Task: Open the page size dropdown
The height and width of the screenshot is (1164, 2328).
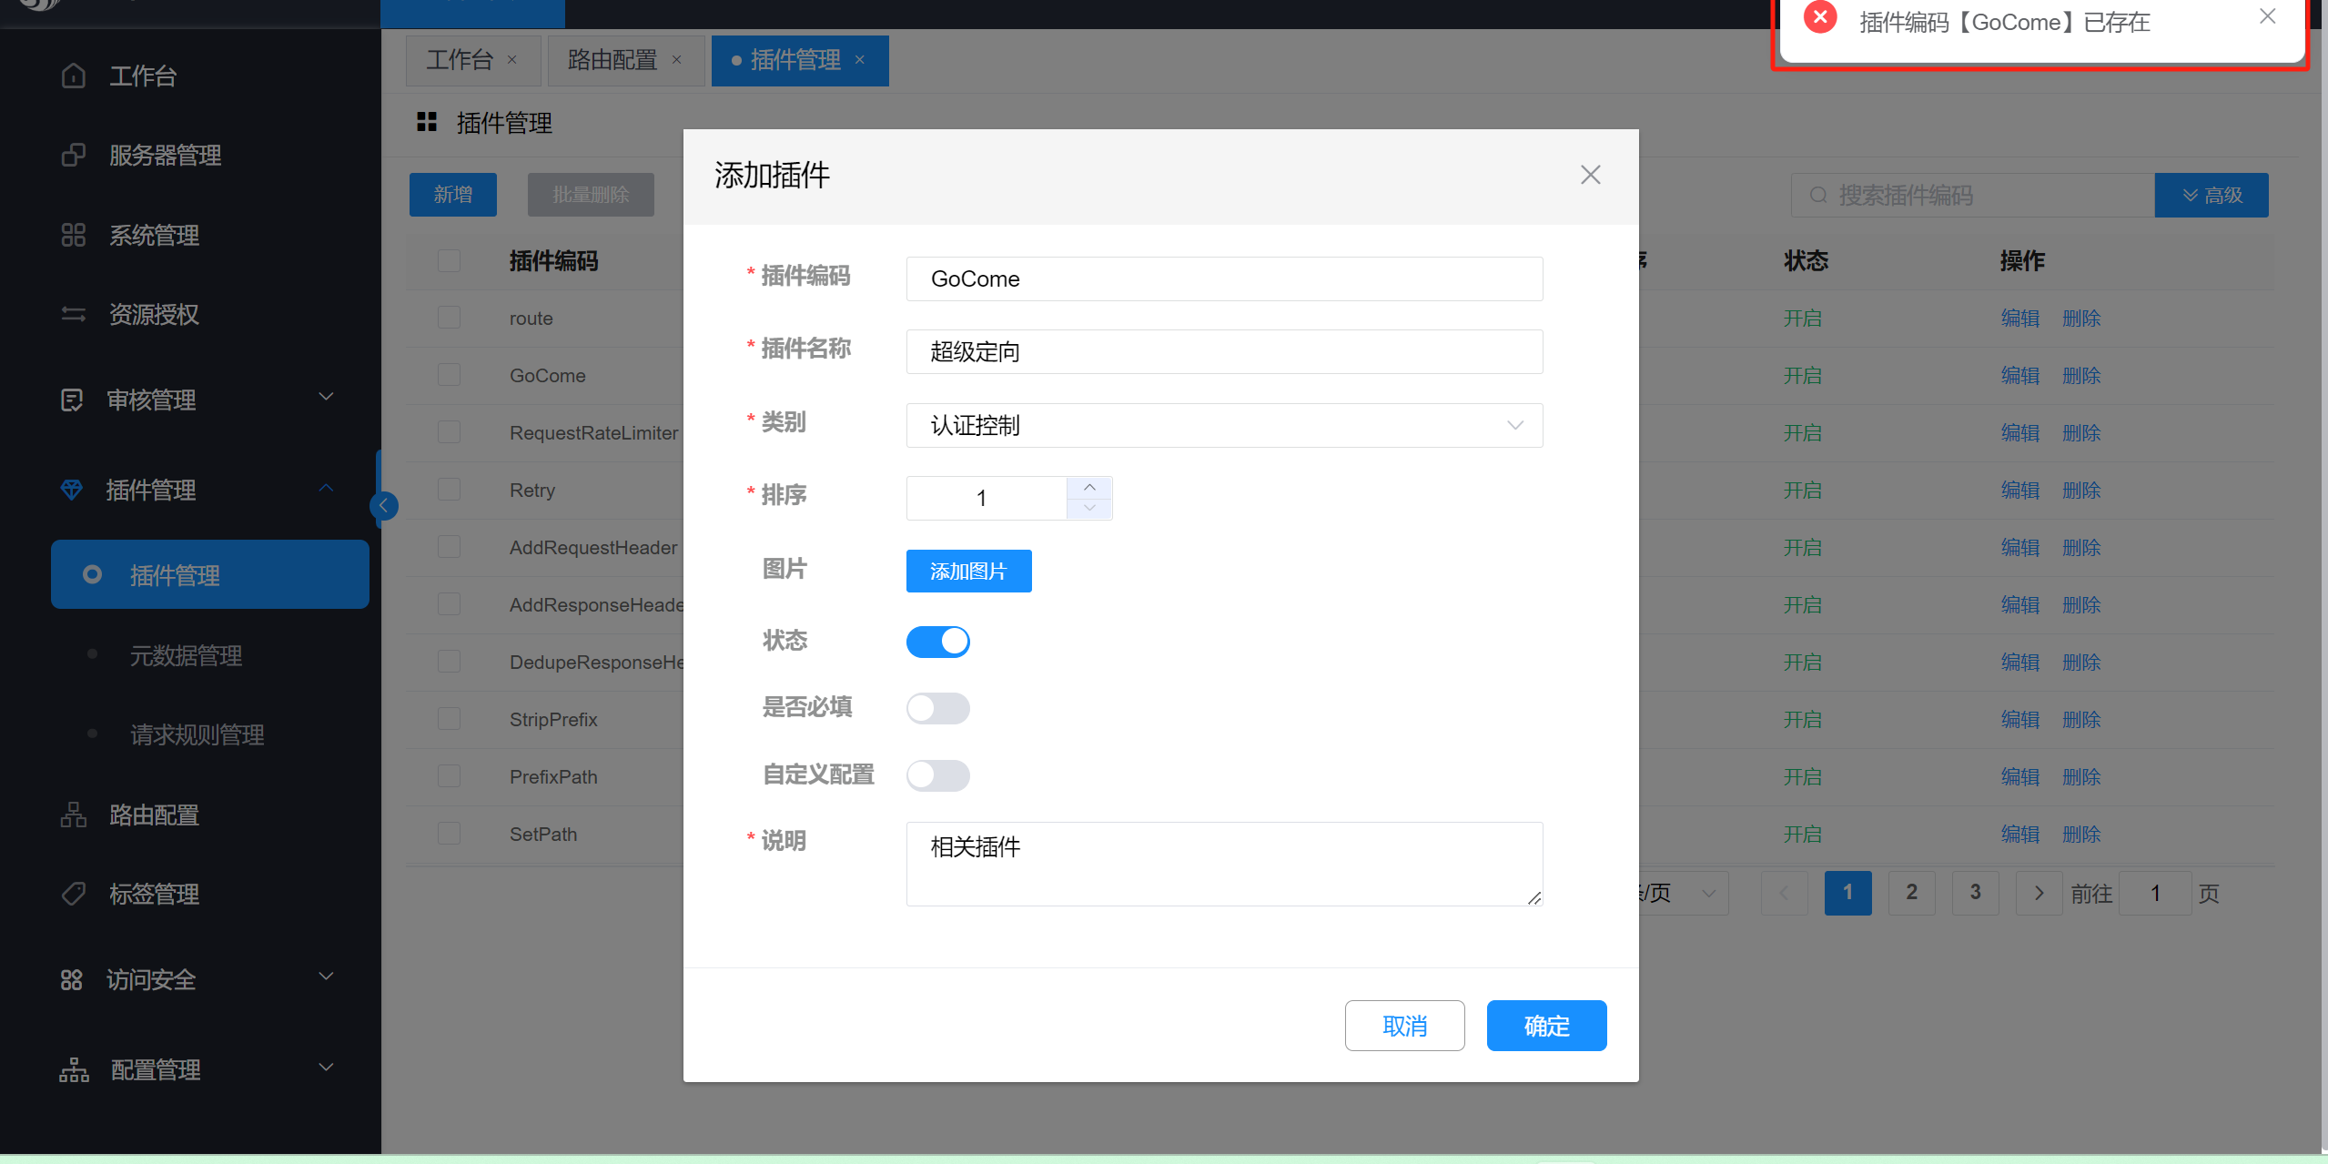Action: (x=1684, y=893)
